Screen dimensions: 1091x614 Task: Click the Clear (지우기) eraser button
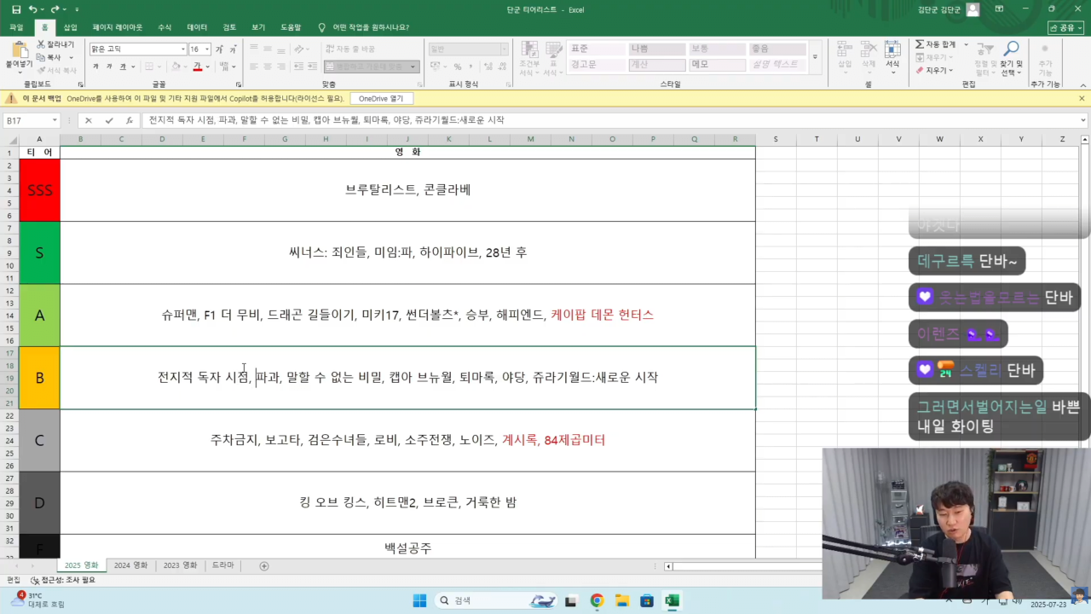pos(934,70)
